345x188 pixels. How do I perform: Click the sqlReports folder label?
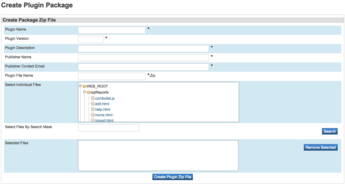click(100, 92)
